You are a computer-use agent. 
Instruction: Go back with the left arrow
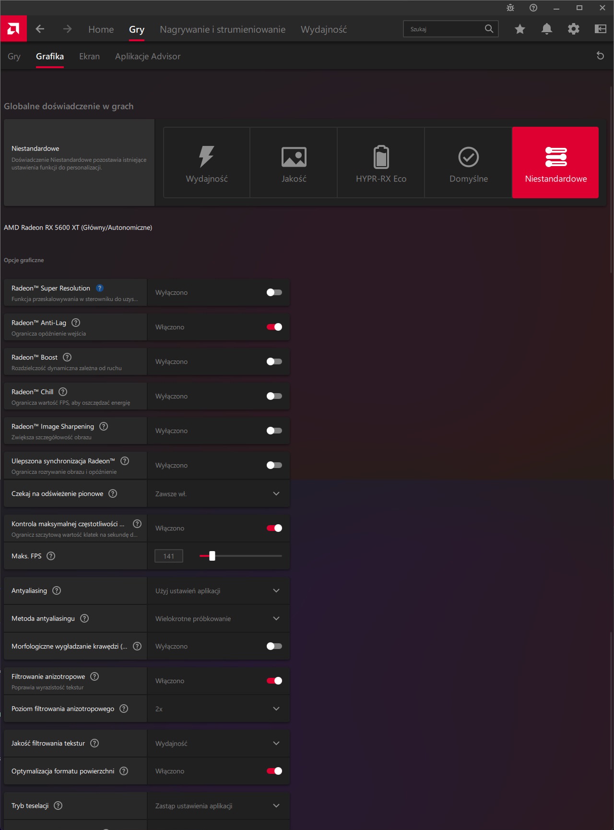pos(40,29)
